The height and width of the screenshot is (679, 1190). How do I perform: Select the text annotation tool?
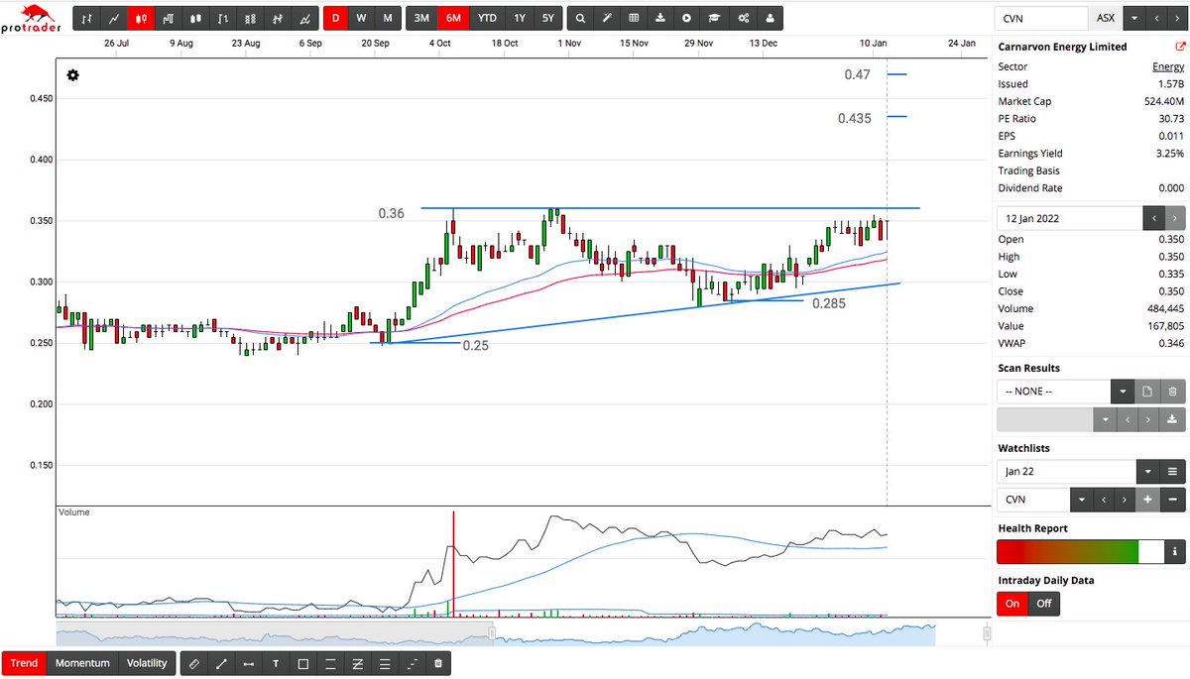[x=276, y=663]
